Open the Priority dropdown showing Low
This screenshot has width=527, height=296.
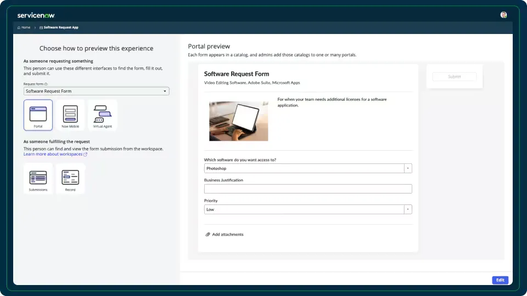308,209
